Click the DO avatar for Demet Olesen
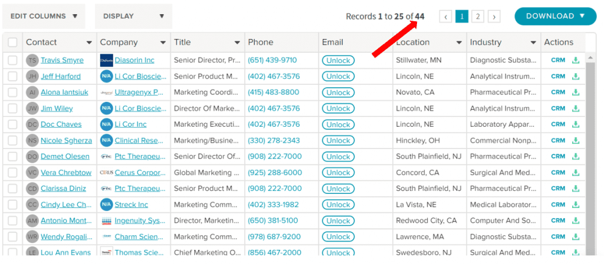The width and height of the screenshot is (604, 264). (32, 157)
